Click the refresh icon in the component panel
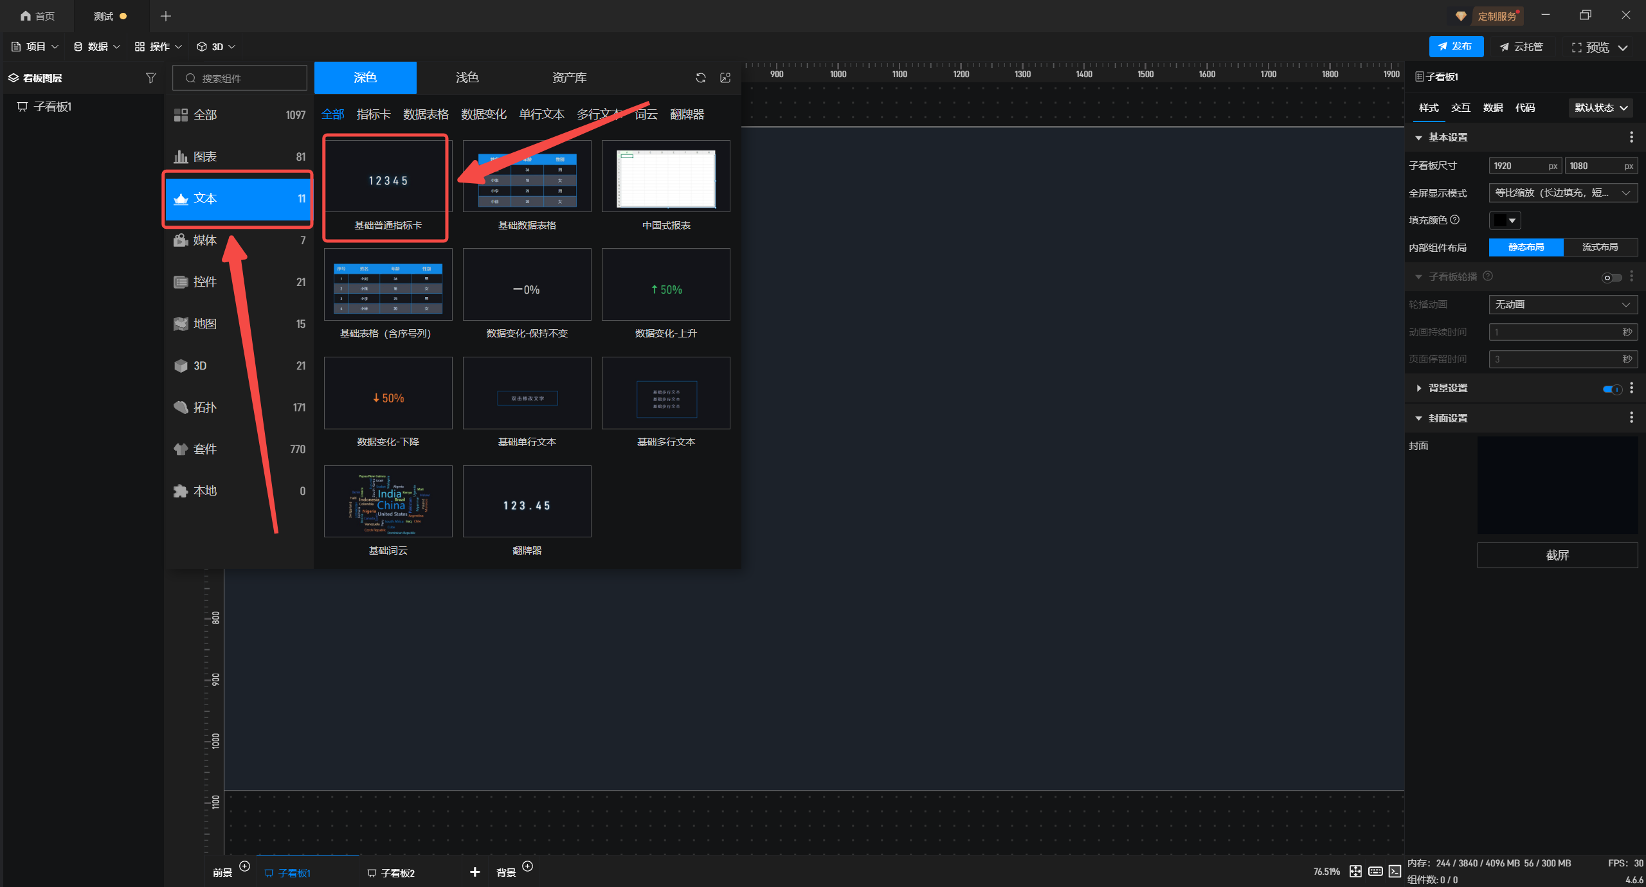This screenshot has width=1646, height=887. point(700,78)
